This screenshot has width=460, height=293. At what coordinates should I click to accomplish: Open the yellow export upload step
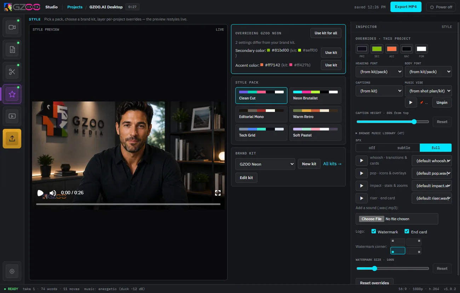pyautogui.click(x=12, y=139)
